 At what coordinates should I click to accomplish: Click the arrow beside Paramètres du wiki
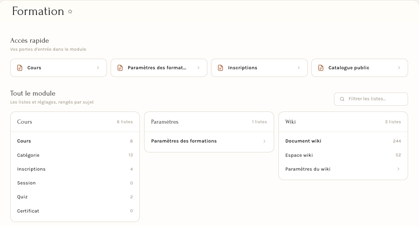click(398, 169)
